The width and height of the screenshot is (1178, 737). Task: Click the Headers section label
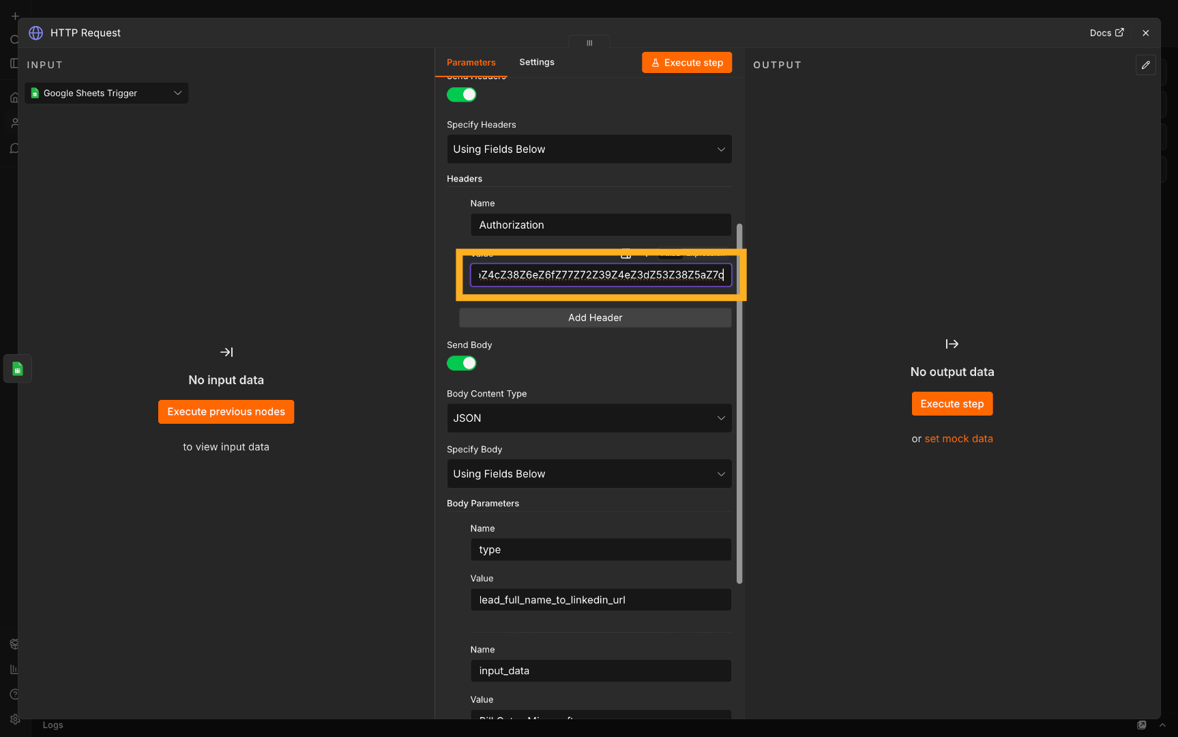465,178
